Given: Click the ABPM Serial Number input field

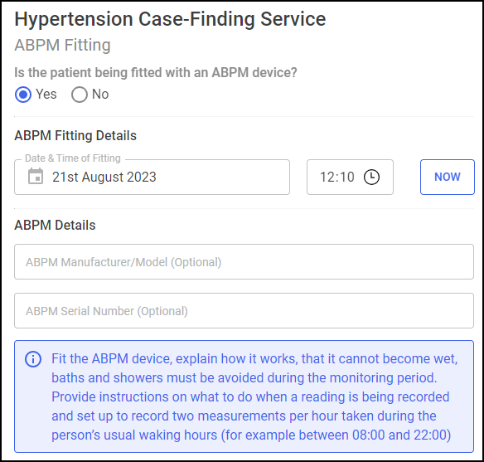Looking at the screenshot, I should pos(244,311).
